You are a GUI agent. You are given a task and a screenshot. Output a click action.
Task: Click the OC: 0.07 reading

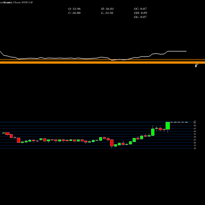coord(140,9)
